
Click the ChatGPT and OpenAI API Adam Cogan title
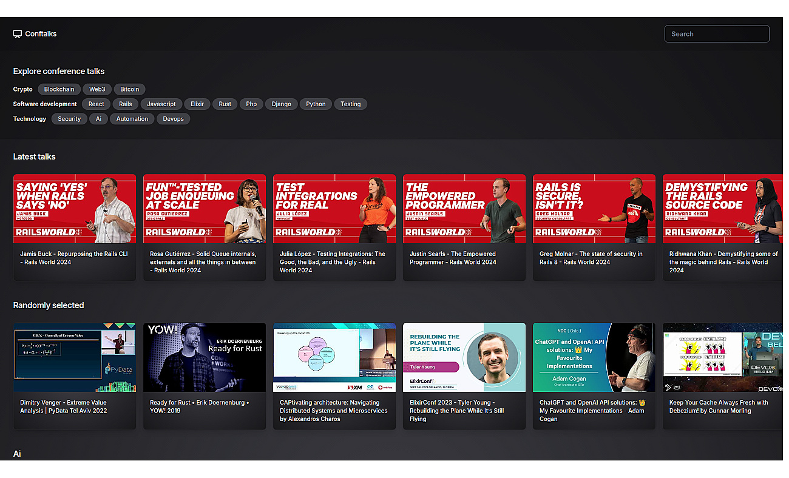point(592,411)
